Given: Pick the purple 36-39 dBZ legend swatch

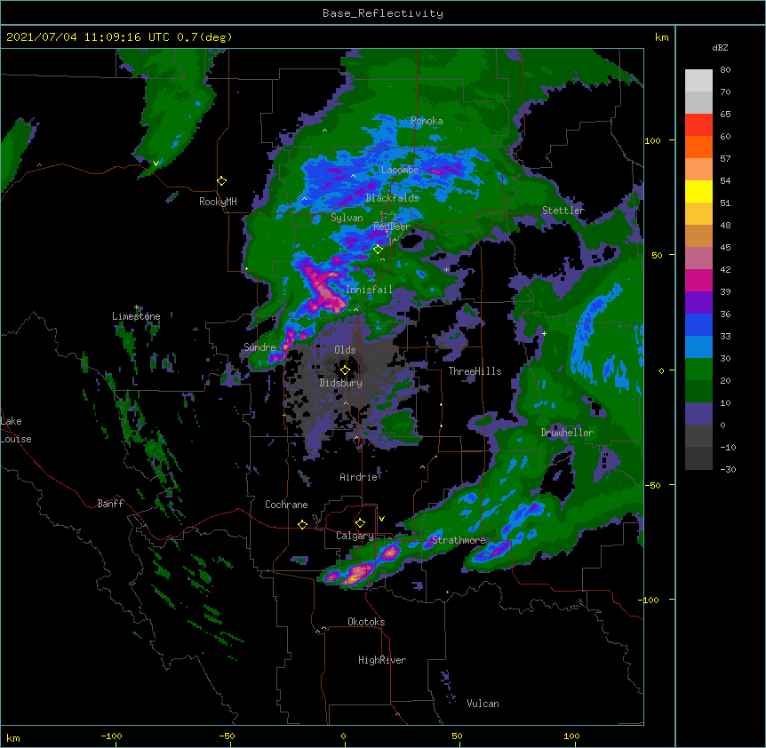Looking at the screenshot, I should point(698,303).
